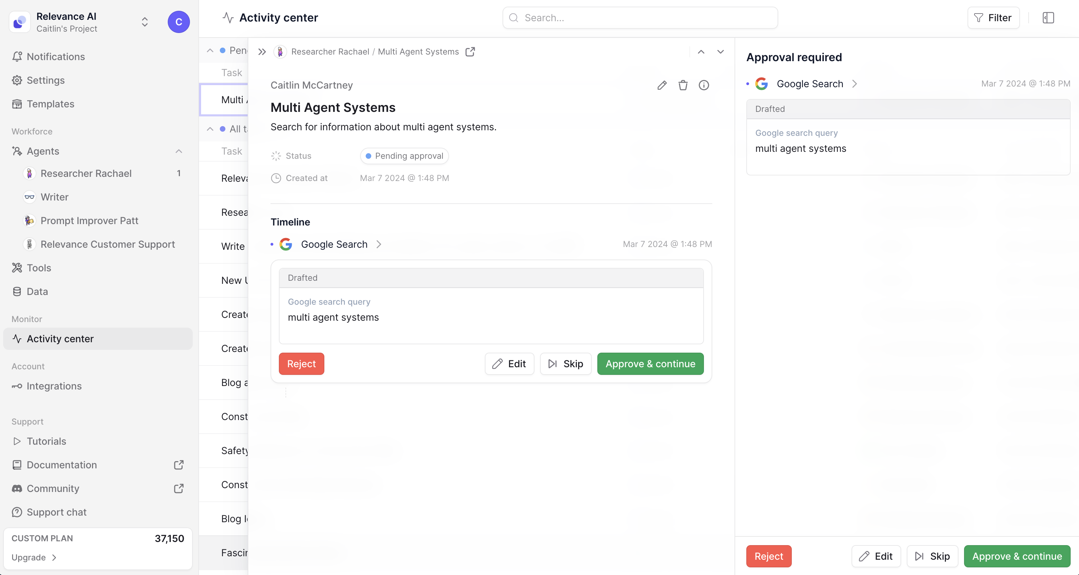Delete the task using the trash icon
This screenshot has height=575, width=1079.
pyautogui.click(x=683, y=85)
